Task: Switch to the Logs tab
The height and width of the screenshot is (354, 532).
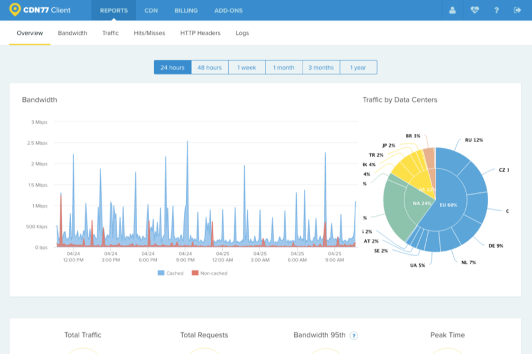Action: [242, 33]
